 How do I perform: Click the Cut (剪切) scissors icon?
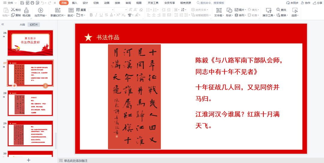pyautogui.click(x=13, y=10)
